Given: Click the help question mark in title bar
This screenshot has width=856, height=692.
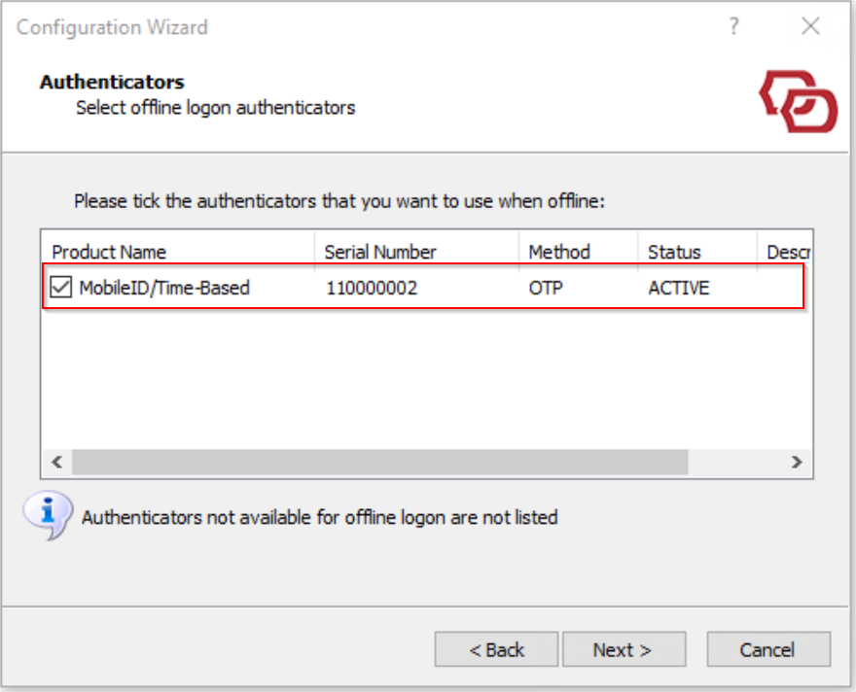Looking at the screenshot, I should (734, 26).
